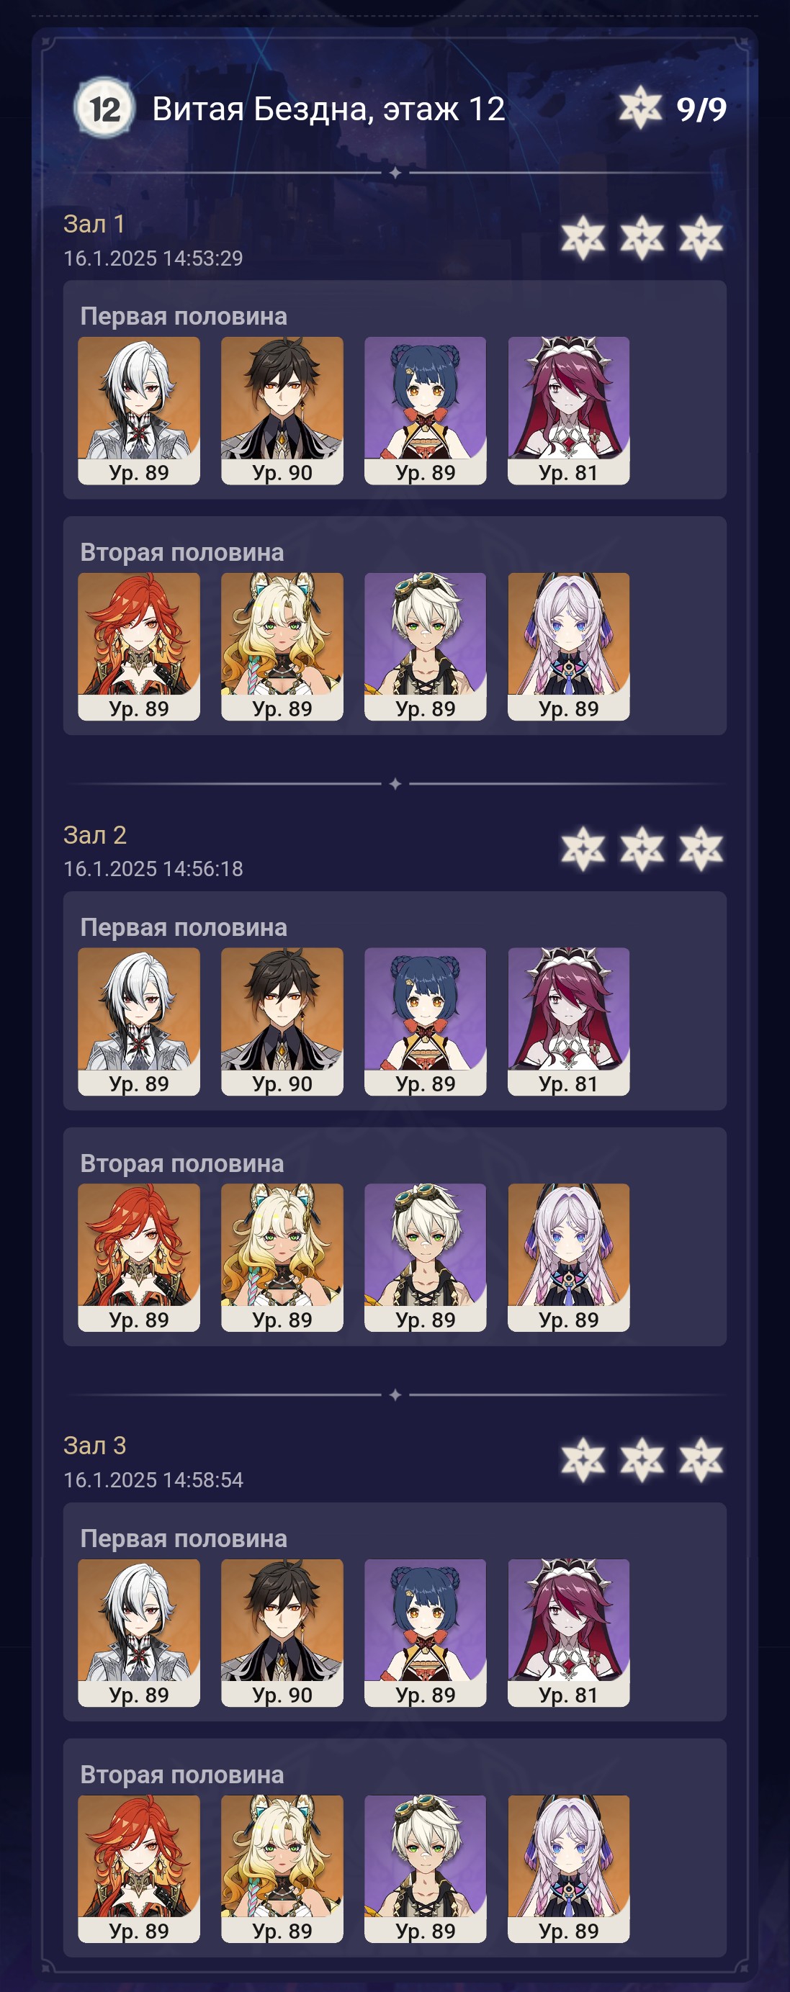Click the floor 12 badge icon

click(104, 108)
